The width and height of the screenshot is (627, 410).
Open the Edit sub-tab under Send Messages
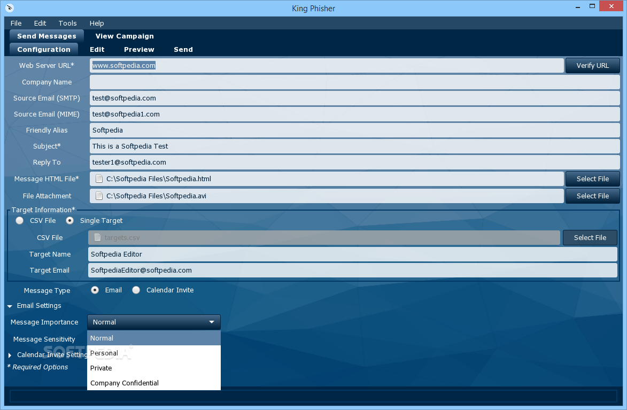click(97, 50)
